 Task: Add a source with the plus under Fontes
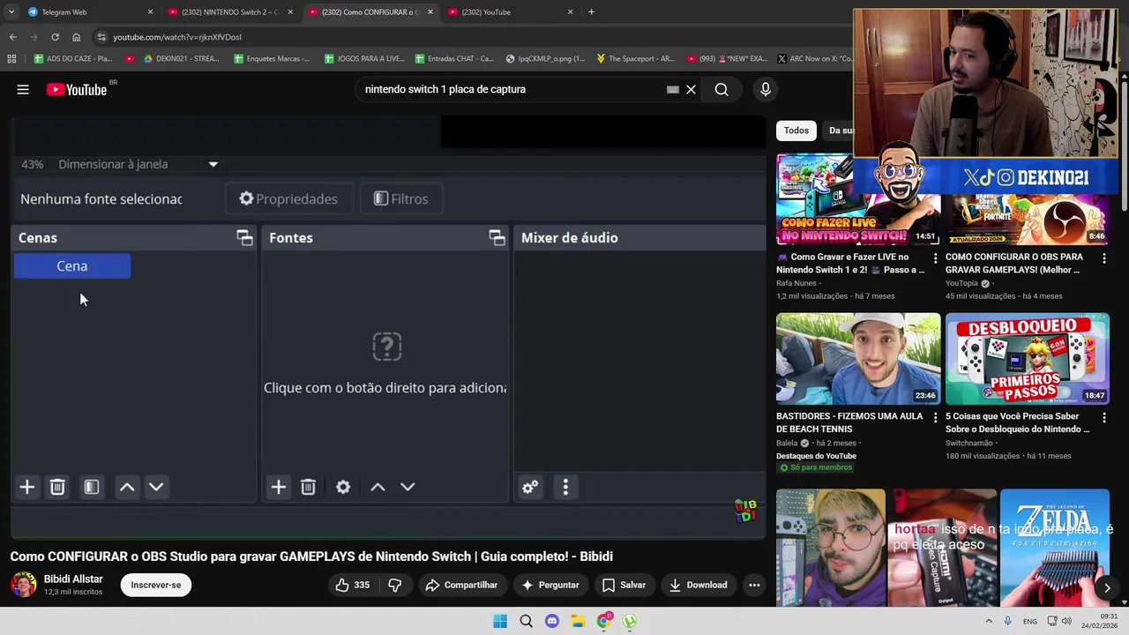click(x=279, y=487)
